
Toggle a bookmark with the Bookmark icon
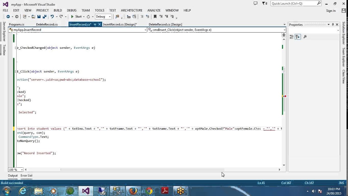click(155, 17)
